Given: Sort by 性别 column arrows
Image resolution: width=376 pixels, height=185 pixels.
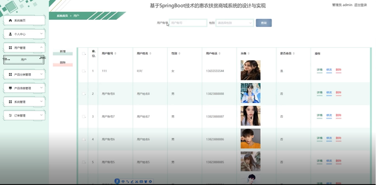Looking at the screenshot, I should (180, 53).
